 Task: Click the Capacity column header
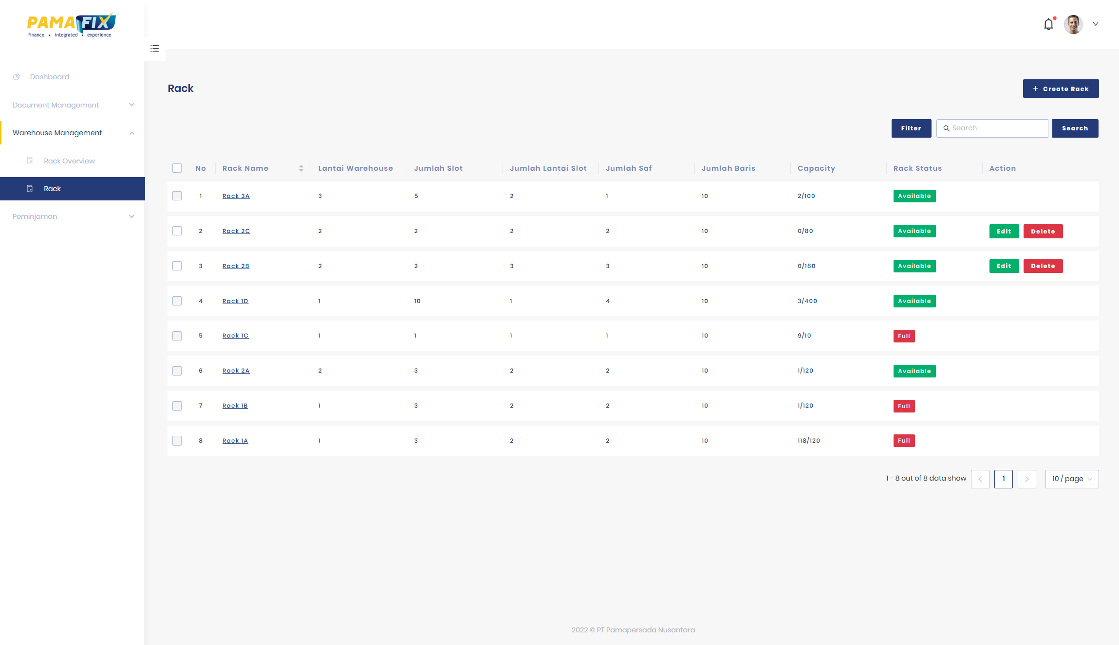(x=816, y=168)
